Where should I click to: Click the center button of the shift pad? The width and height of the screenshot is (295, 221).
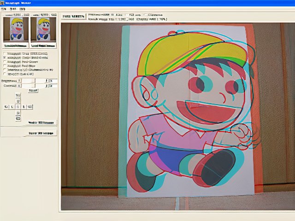point(18,107)
